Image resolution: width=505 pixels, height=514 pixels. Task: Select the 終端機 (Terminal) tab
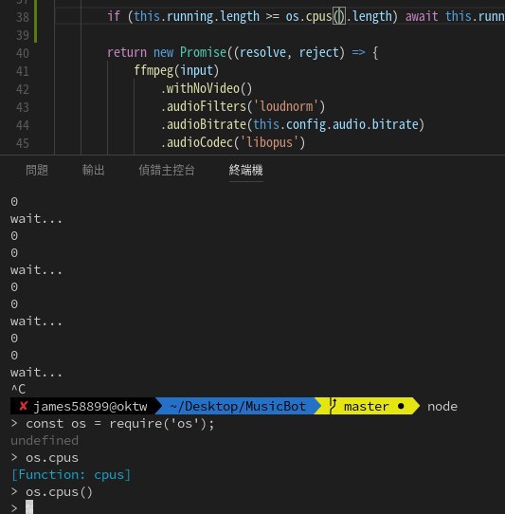pos(246,170)
